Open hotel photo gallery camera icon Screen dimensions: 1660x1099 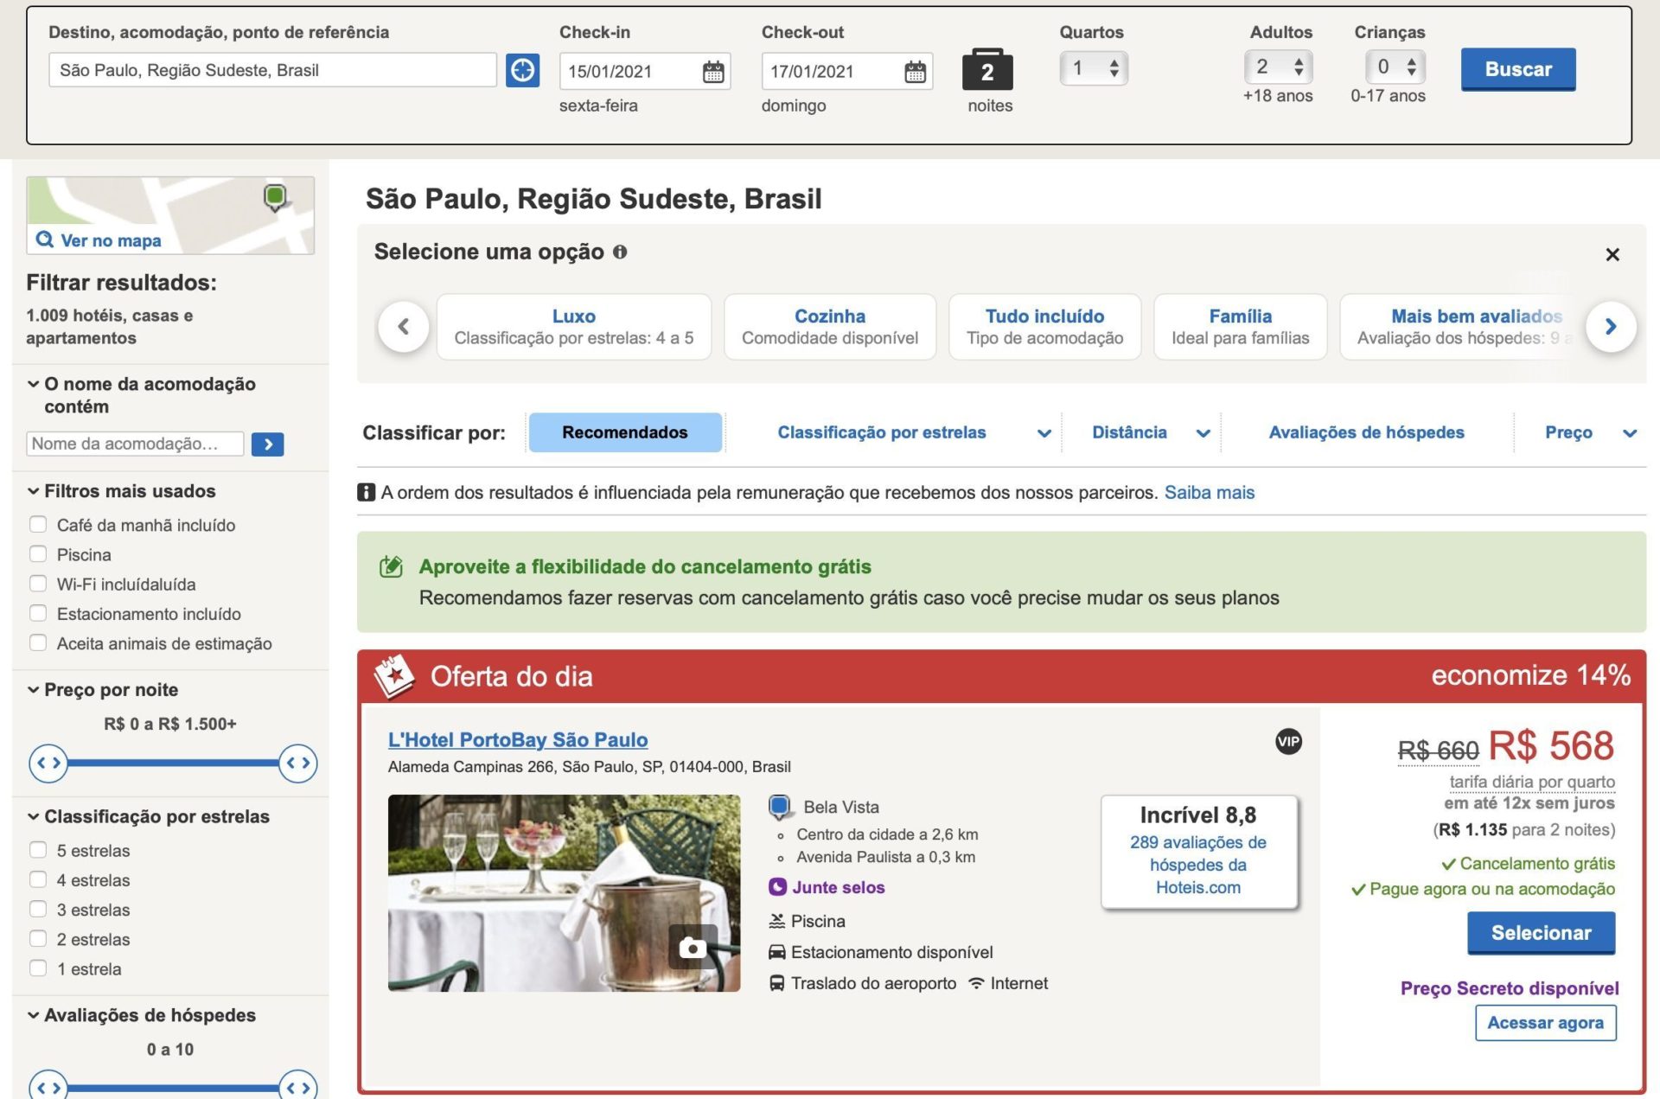(x=692, y=947)
